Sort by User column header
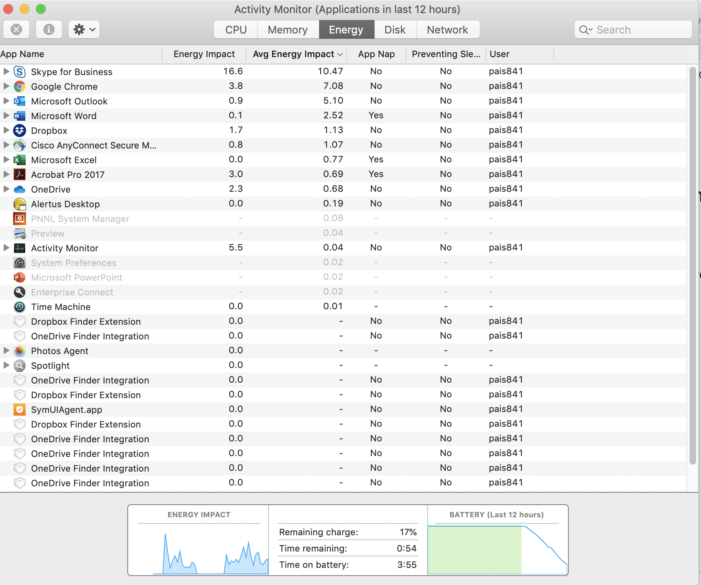The width and height of the screenshot is (701, 585). tap(520, 54)
